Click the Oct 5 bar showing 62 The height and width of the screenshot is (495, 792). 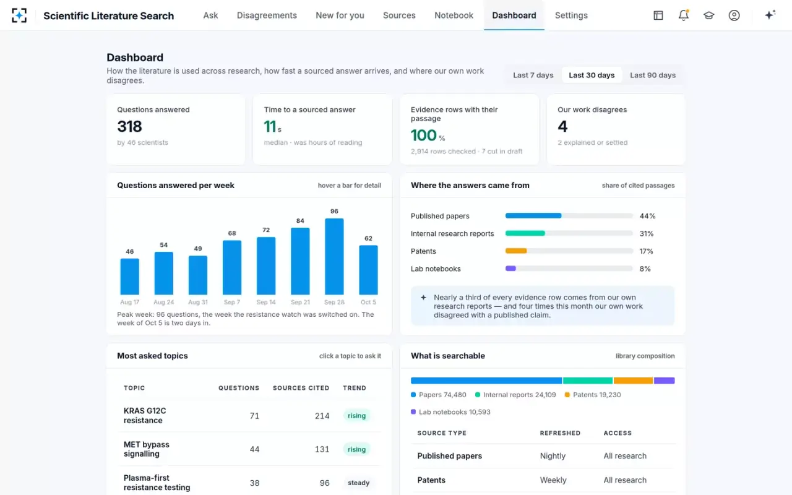(368, 270)
